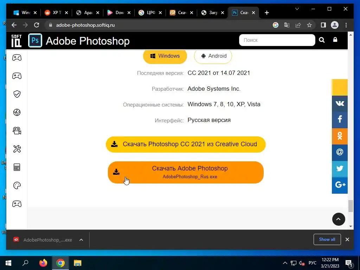Click the Поиск search field
The width and height of the screenshot is (360, 270).
pos(277,40)
